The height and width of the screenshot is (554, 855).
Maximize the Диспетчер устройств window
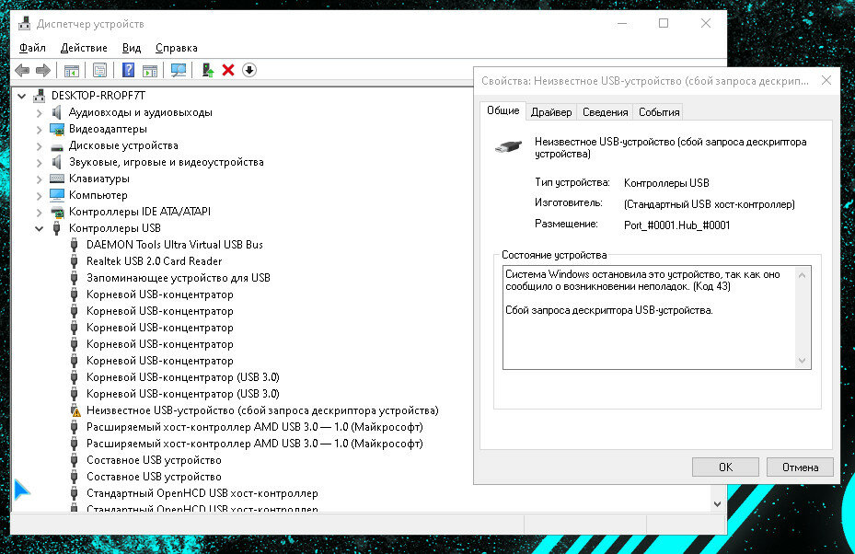[x=663, y=23]
